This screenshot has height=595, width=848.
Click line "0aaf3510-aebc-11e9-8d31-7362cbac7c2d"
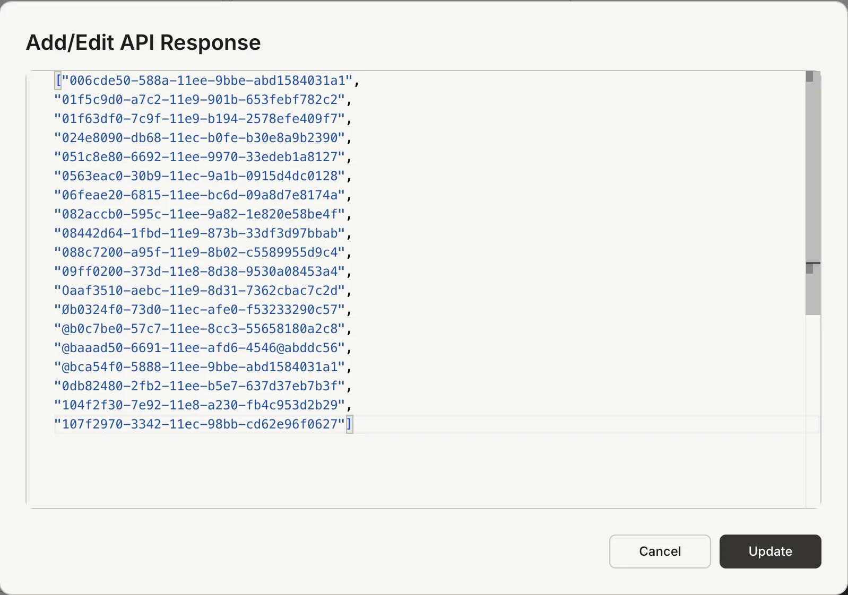tap(203, 291)
